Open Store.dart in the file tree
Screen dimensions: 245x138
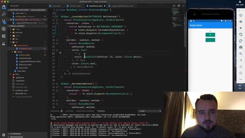23,68
